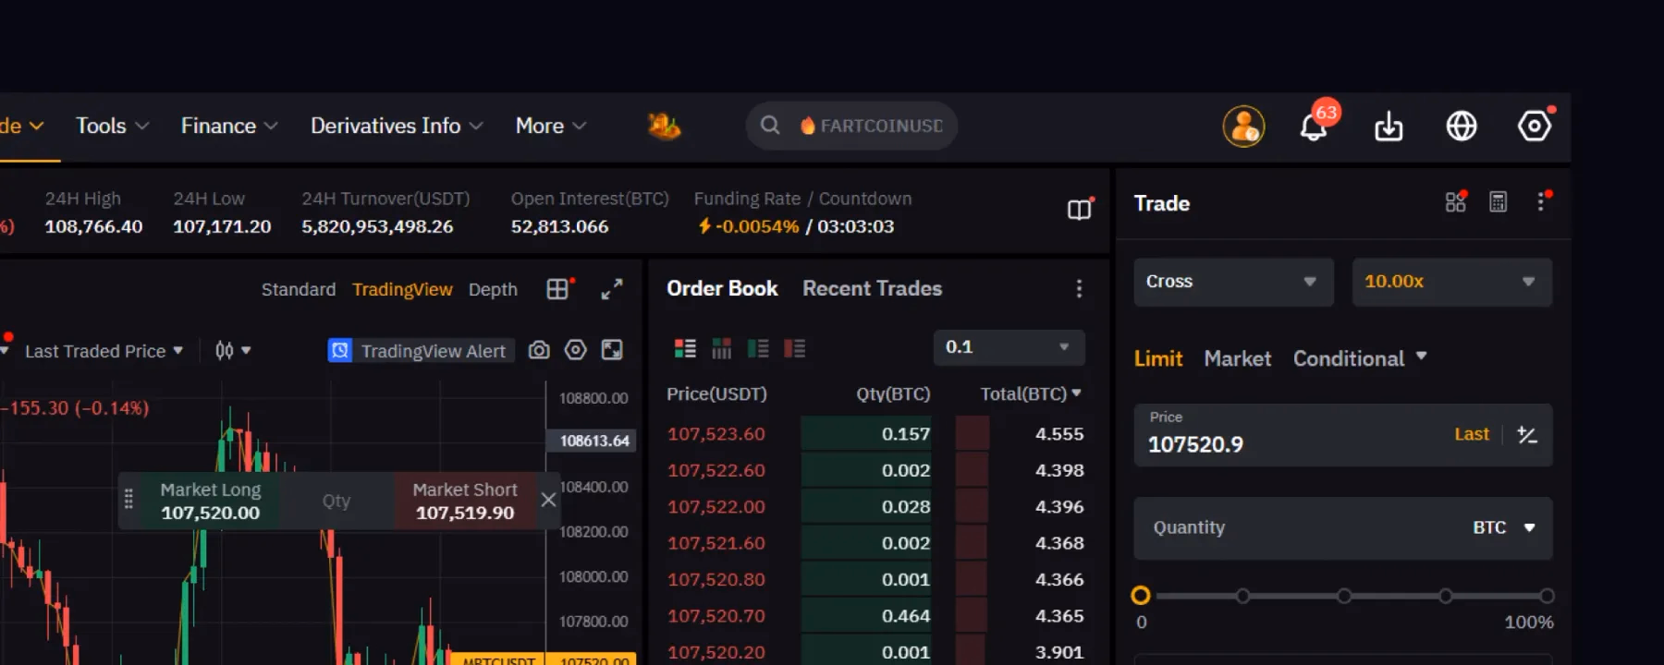Click Market Long 107,520.00 button
The width and height of the screenshot is (1664, 665).
click(210, 501)
